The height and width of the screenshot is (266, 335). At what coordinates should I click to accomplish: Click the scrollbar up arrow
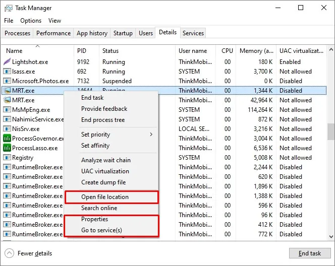[331, 50]
